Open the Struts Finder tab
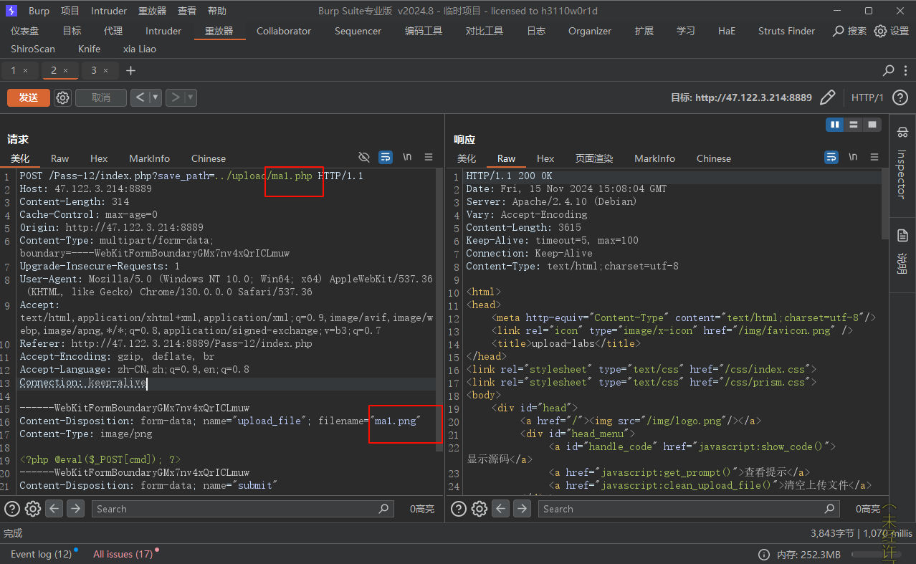The width and height of the screenshot is (916, 564). pyautogui.click(x=786, y=31)
